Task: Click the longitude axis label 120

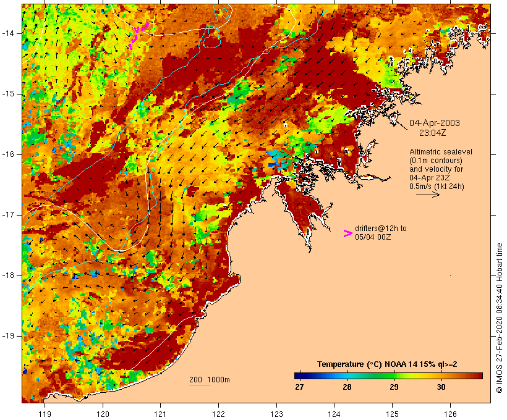Action: [x=103, y=414]
